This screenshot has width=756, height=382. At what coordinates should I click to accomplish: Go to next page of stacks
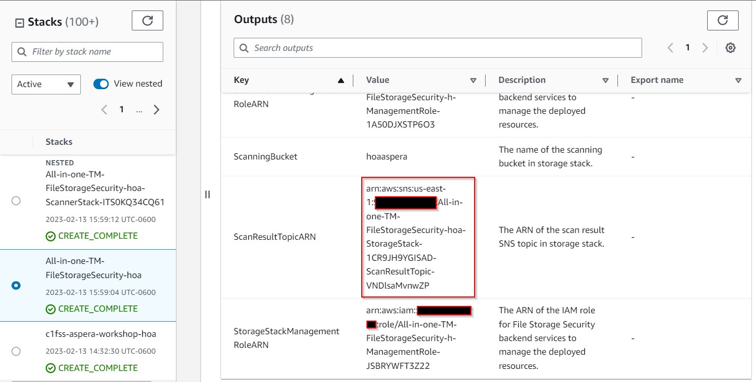tap(156, 110)
